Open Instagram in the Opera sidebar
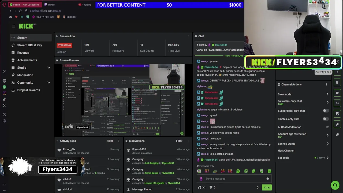The height and width of the screenshot is (193, 343). point(4,93)
